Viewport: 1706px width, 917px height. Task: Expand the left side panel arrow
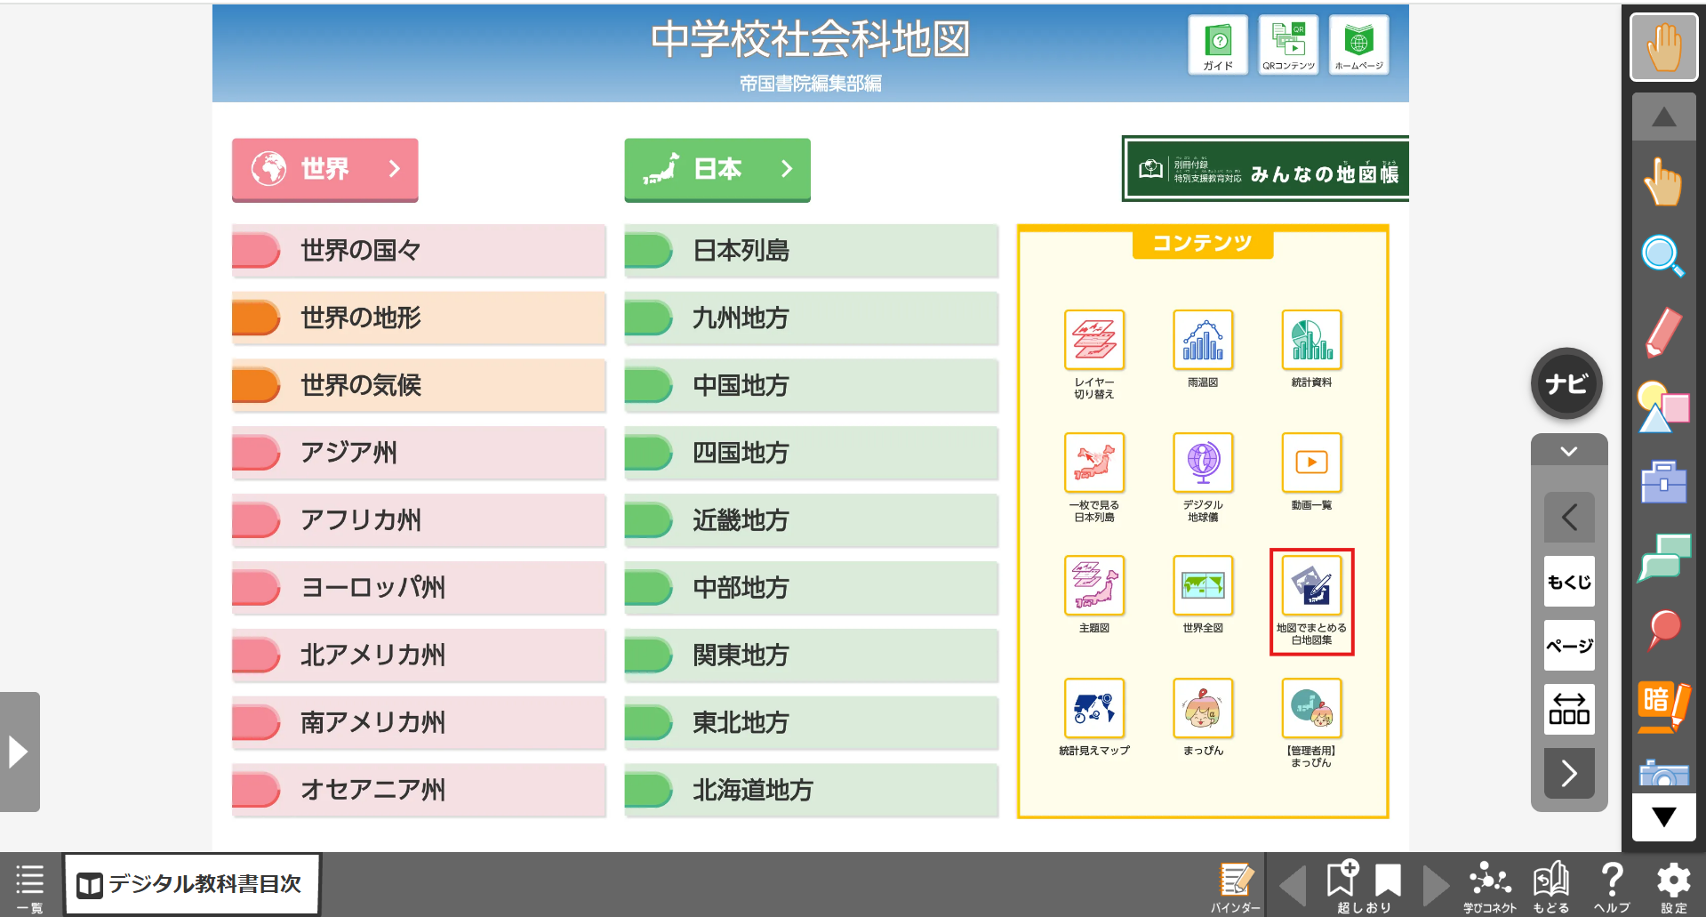tap(19, 752)
